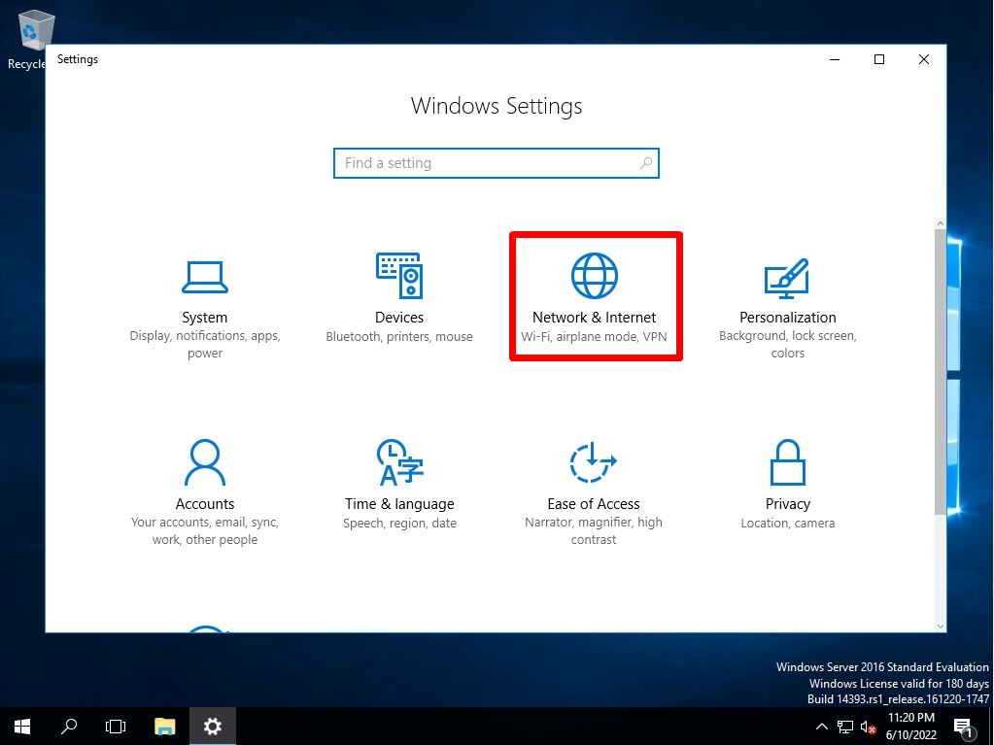Open the network status tray icon
This screenshot has height=745, width=994.
point(844,727)
